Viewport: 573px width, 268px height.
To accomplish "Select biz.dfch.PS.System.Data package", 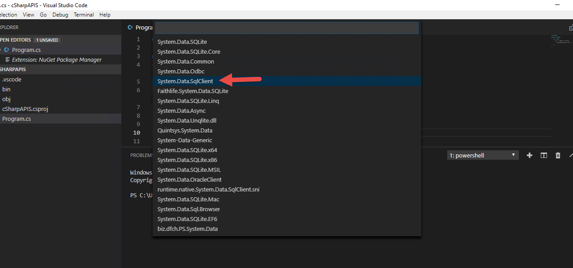I will [286, 229].
